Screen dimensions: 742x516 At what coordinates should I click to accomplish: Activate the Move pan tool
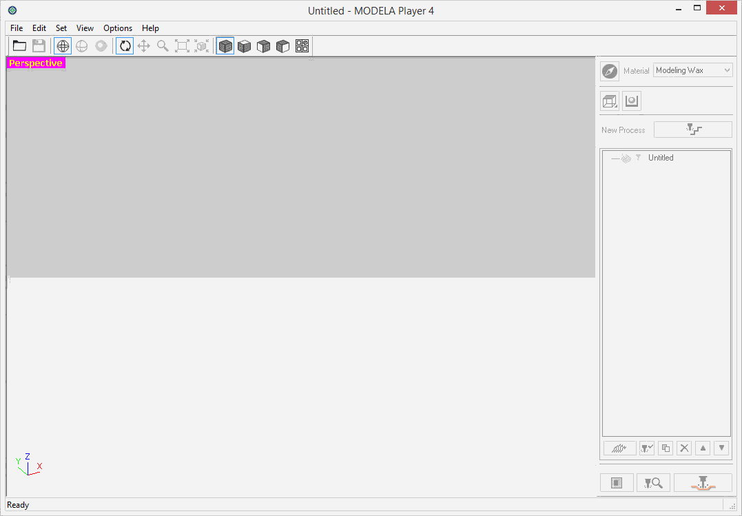(144, 46)
